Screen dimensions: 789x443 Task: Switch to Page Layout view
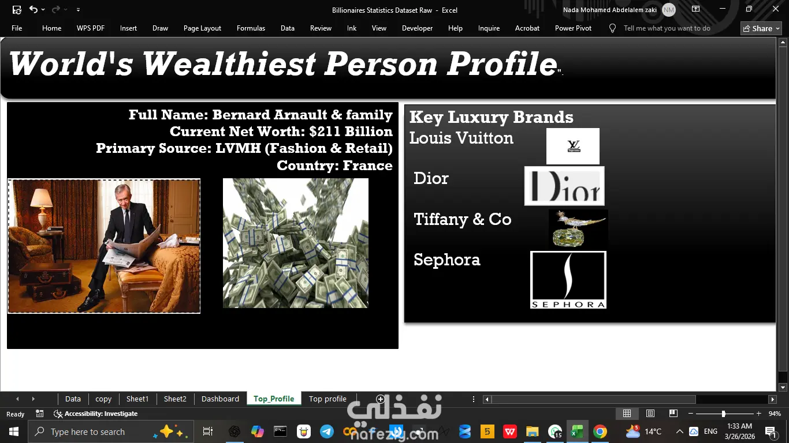[650, 414]
